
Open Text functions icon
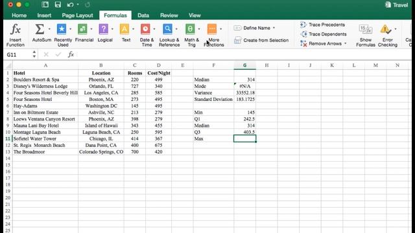point(124,29)
